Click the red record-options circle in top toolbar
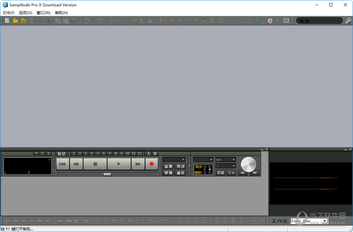353x232 pixels. pyautogui.click(x=278, y=21)
